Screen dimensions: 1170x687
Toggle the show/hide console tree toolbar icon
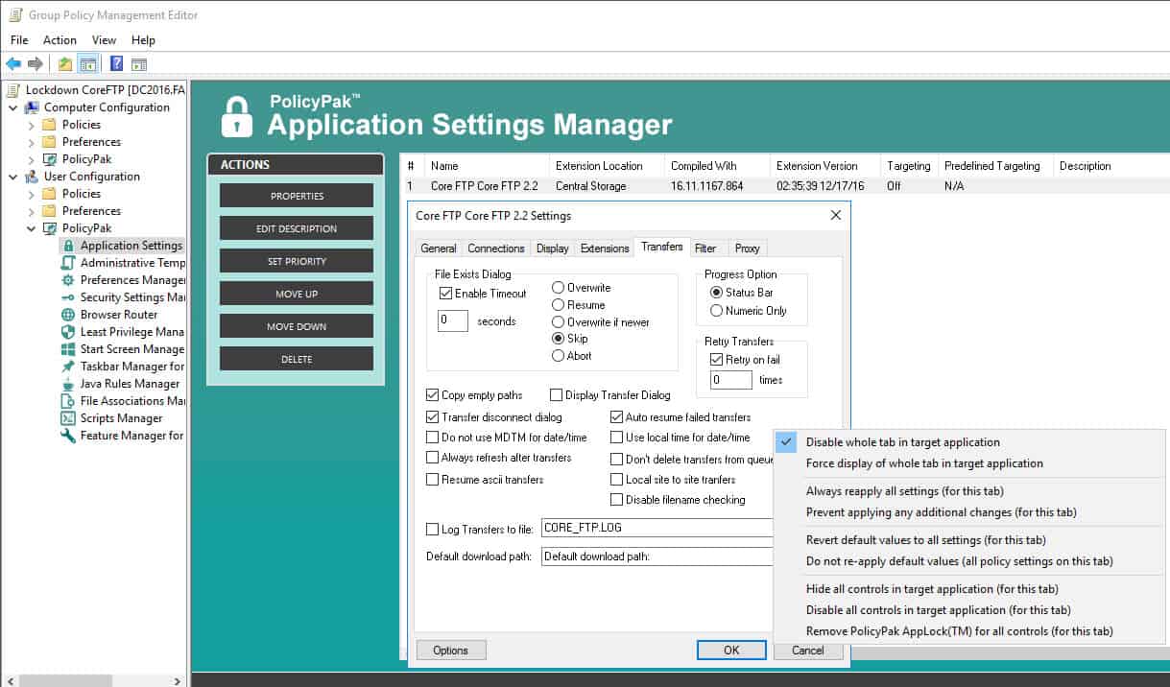tap(87, 64)
